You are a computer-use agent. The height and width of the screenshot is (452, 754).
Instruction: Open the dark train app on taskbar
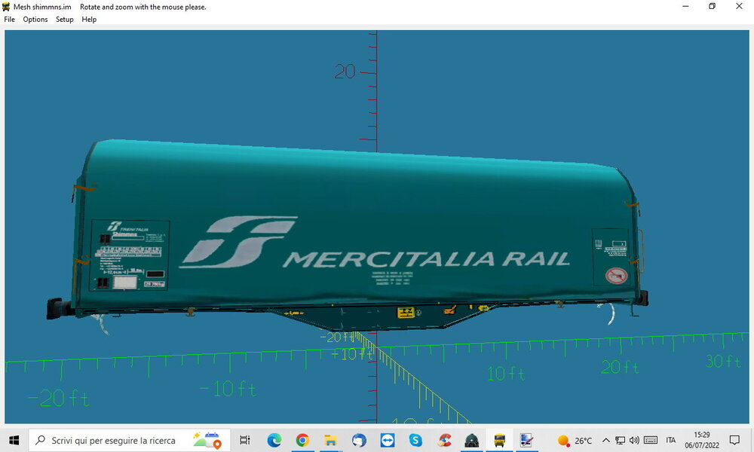coord(472,440)
